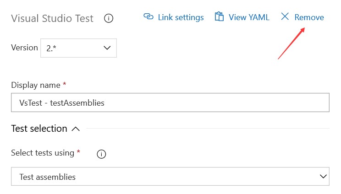
Task: Click the View YAML text link
Action: click(x=249, y=17)
